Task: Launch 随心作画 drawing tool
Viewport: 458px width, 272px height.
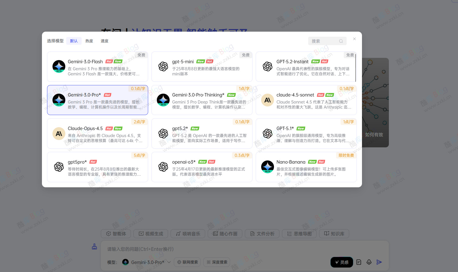Action: (x=225, y=234)
